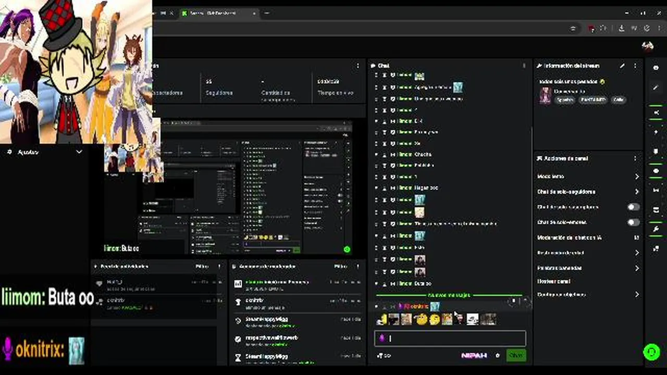Open chat settings gear beside NIPAH
667x375 pixels.
(x=497, y=356)
